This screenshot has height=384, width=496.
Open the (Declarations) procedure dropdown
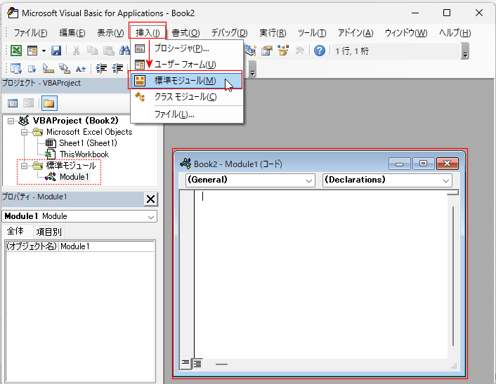click(x=446, y=181)
